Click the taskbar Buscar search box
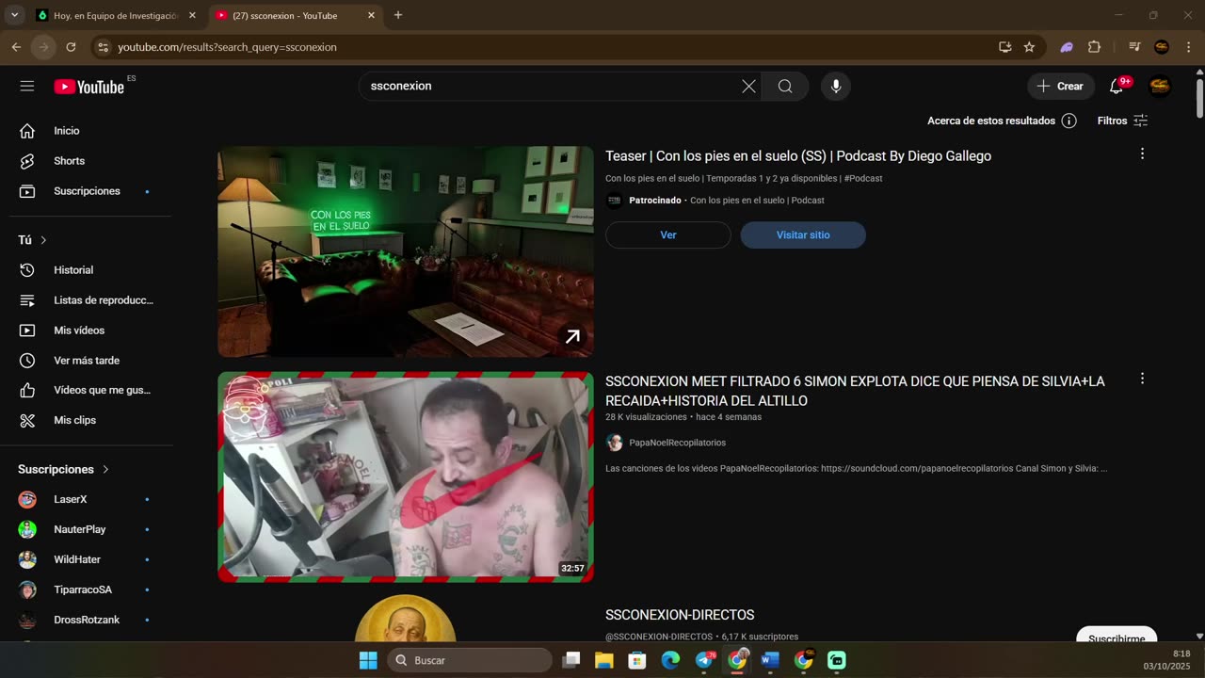 click(x=471, y=660)
